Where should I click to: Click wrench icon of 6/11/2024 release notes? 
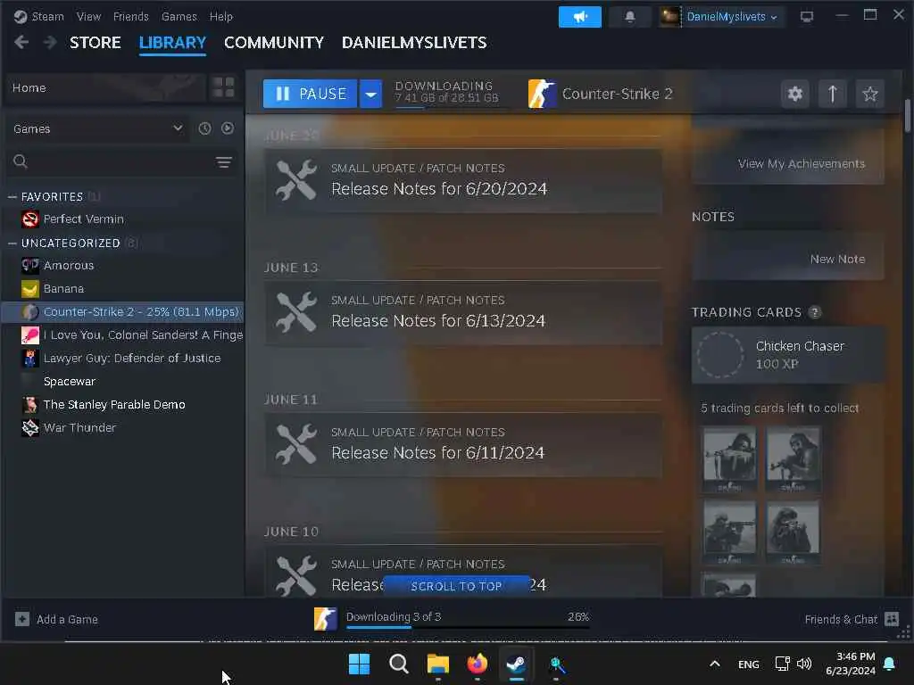coord(296,445)
